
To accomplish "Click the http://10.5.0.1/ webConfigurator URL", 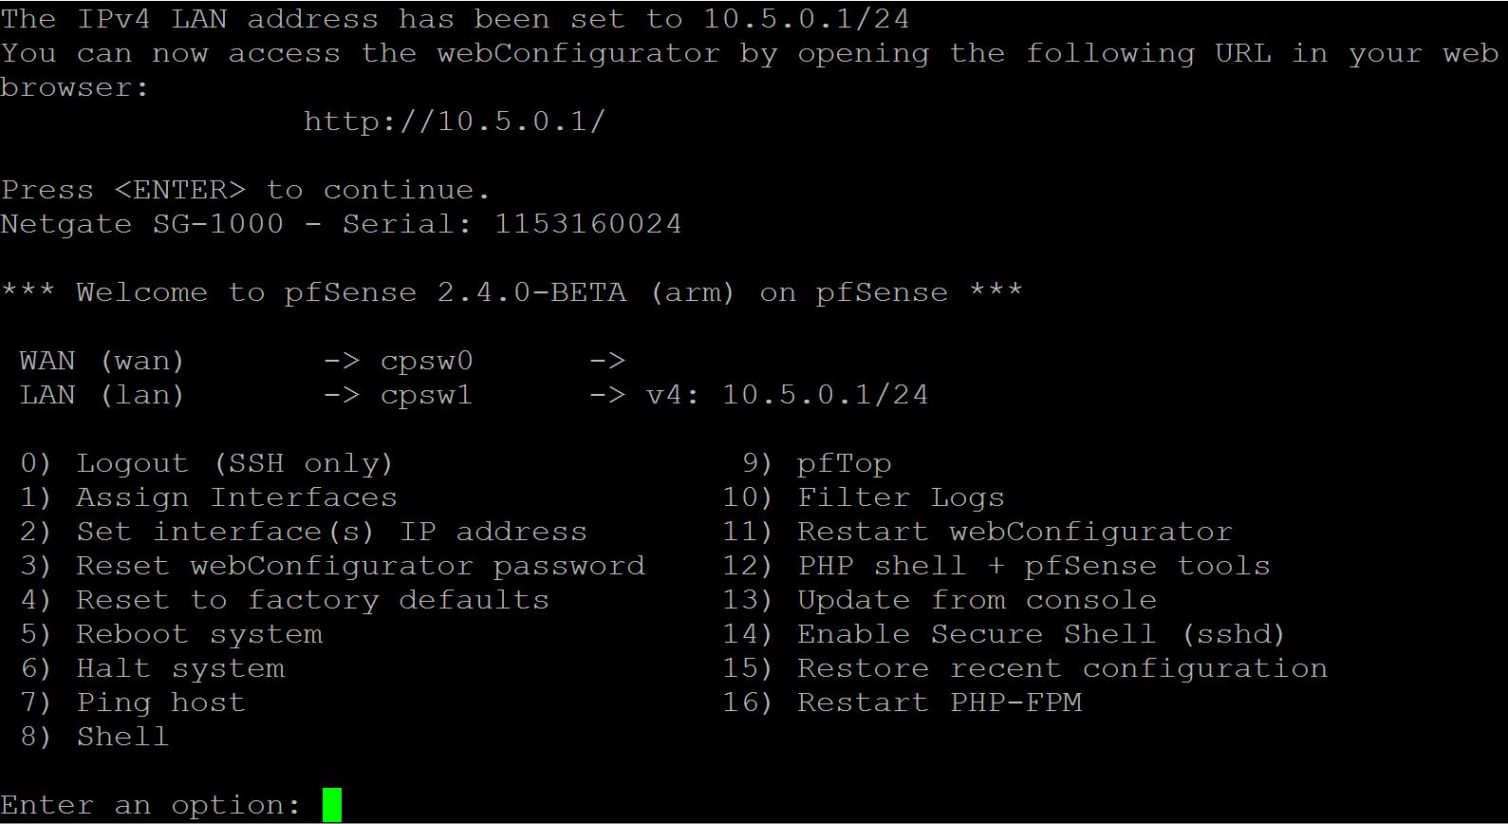I will tap(454, 122).
